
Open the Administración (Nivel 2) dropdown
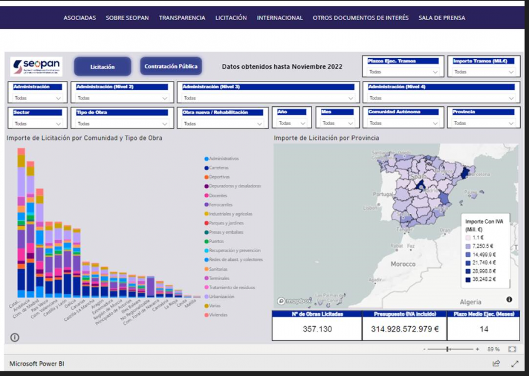122,98
